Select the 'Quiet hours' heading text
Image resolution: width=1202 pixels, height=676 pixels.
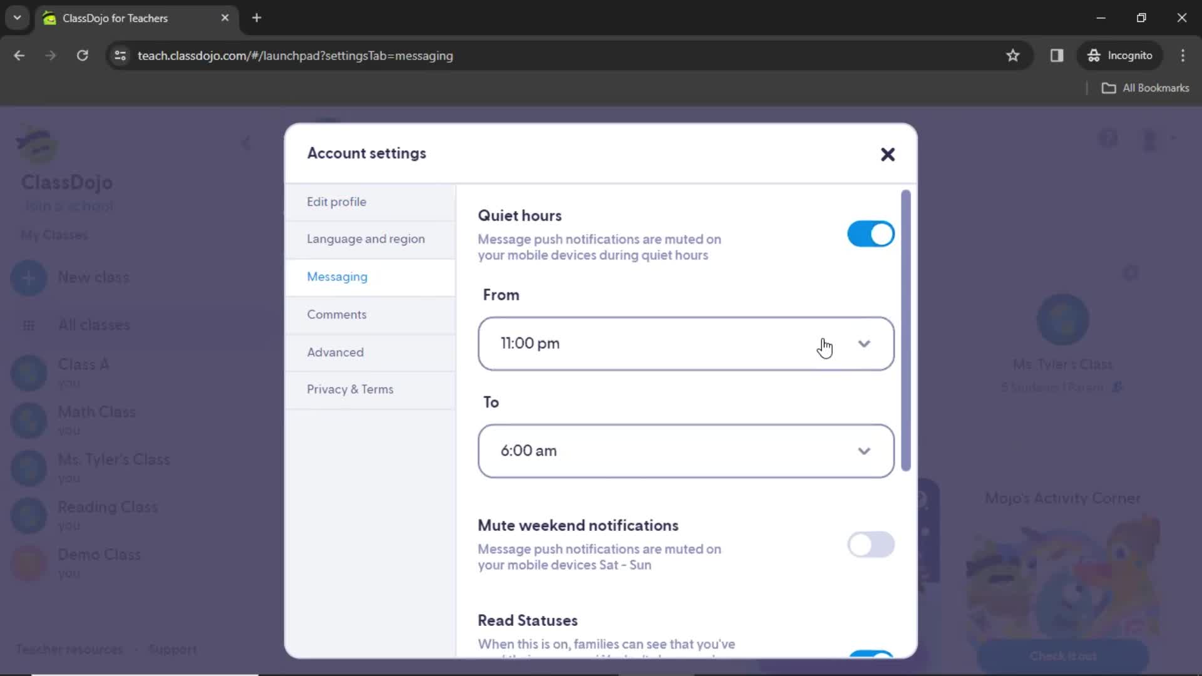[x=520, y=216]
